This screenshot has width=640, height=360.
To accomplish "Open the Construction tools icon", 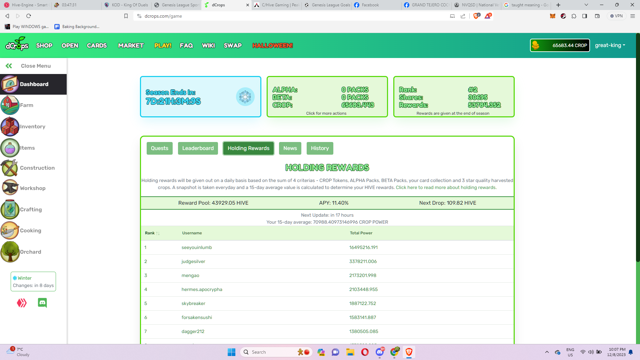I will [10, 168].
